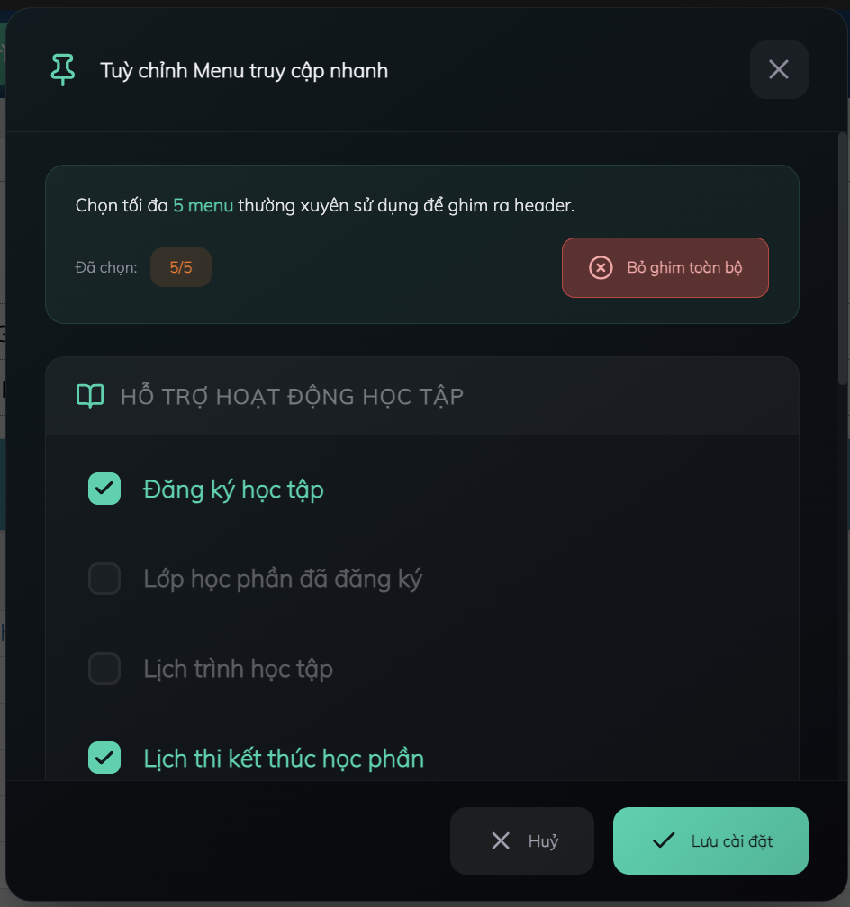Screen dimensions: 850x907
Task: Select the "Lớp học phần đã đăng ký" menu entry
Action: tap(284, 579)
